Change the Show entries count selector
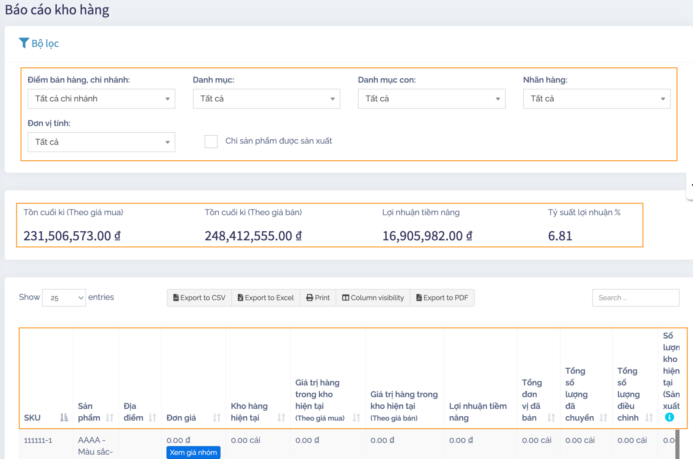 [x=64, y=298]
